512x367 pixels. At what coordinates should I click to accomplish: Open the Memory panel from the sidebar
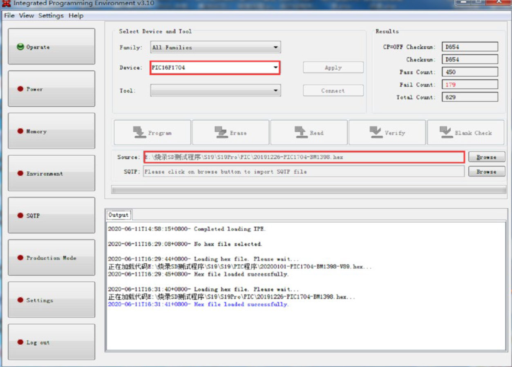(51, 131)
